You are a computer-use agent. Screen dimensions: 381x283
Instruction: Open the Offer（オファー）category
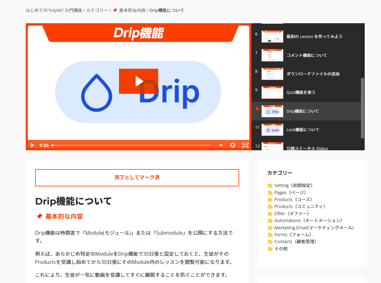click(292, 214)
